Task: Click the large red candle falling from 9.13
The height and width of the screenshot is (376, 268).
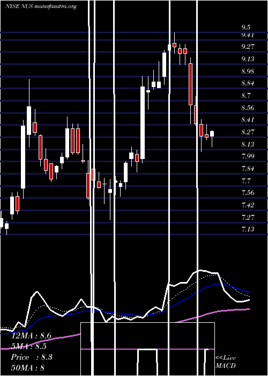Action: tap(190, 84)
